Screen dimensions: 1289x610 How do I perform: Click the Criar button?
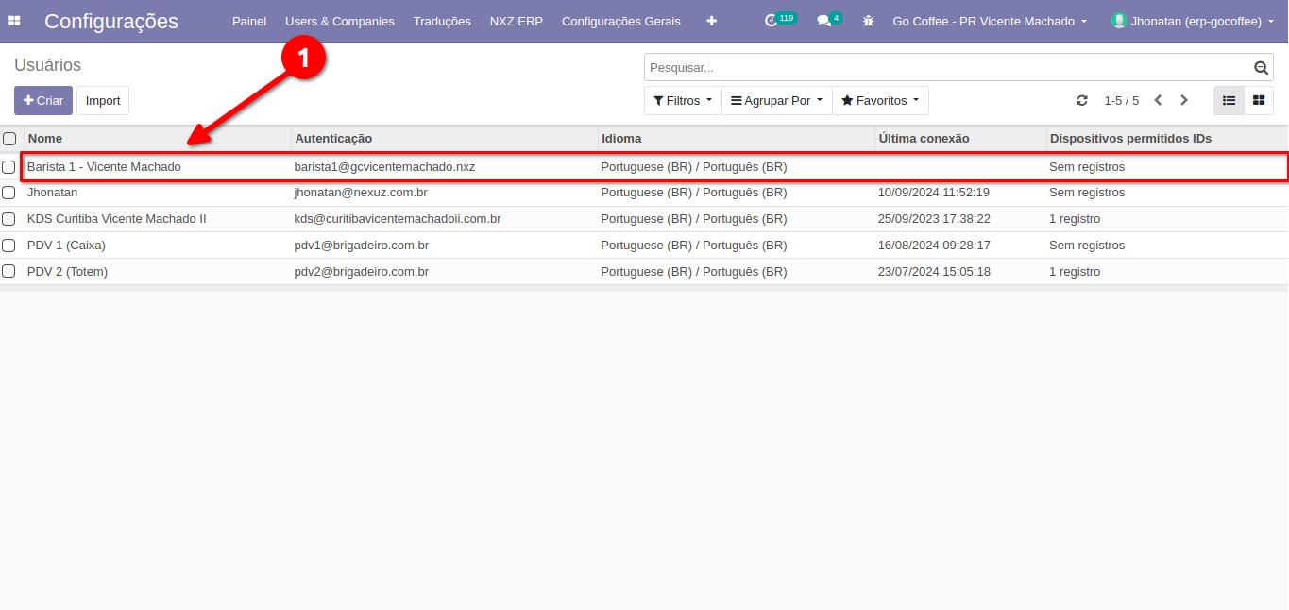coord(43,101)
